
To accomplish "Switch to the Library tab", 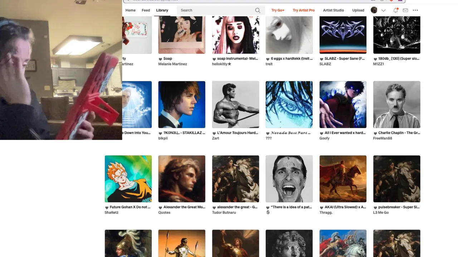I will [x=162, y=10].
